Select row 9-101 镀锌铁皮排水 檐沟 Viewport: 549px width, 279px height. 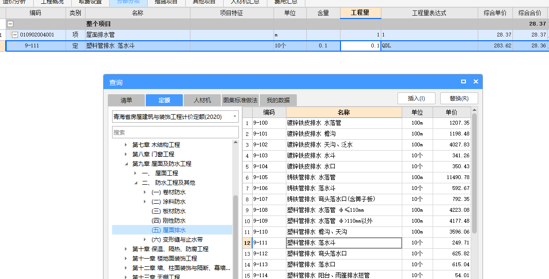click(357, 134)
